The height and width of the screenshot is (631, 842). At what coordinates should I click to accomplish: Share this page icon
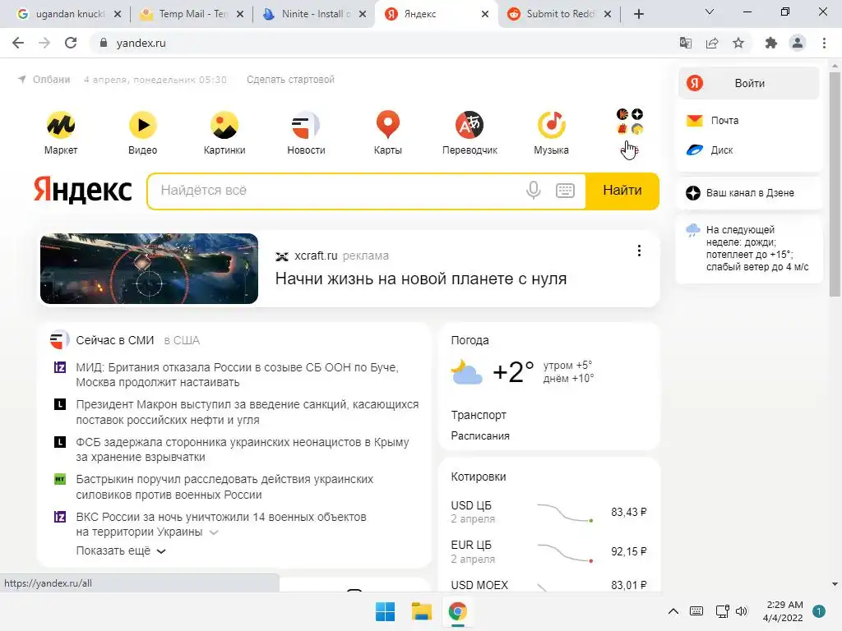712,43
